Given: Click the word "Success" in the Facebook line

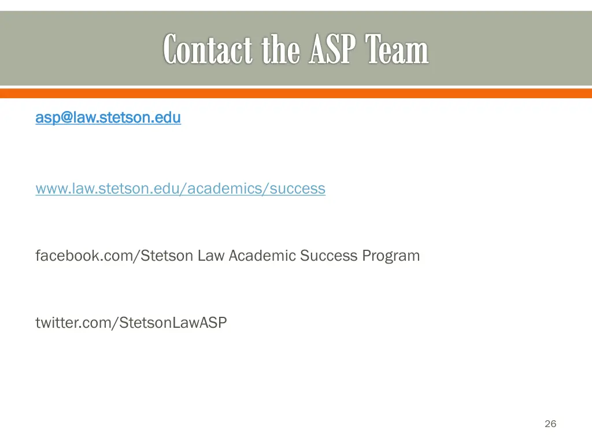Looking at the screenshot, I should click(328, 256).
